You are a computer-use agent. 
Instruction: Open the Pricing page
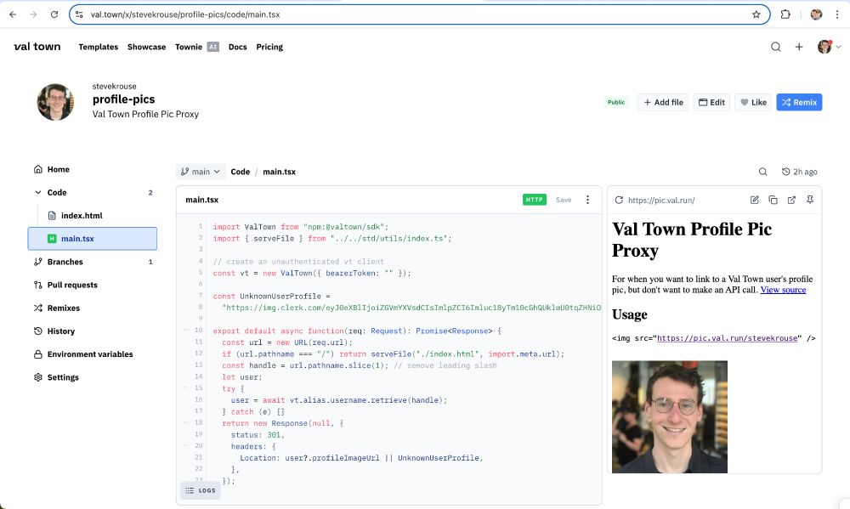[x=269, y=47]
